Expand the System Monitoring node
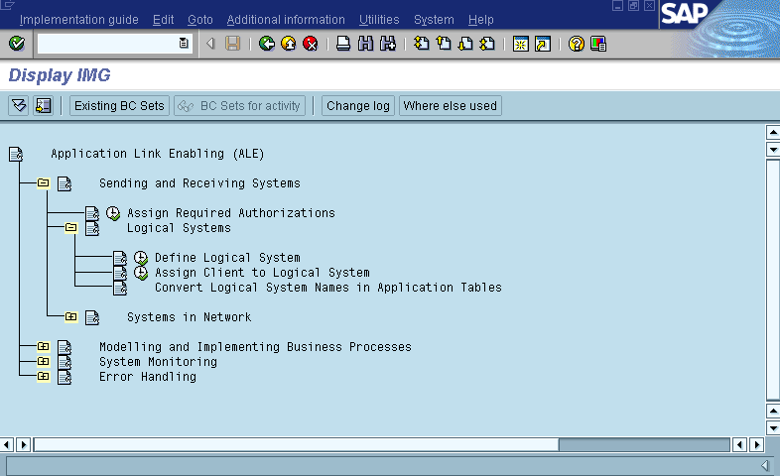Viewport: 780px width, 476px height. coord(44,361)
